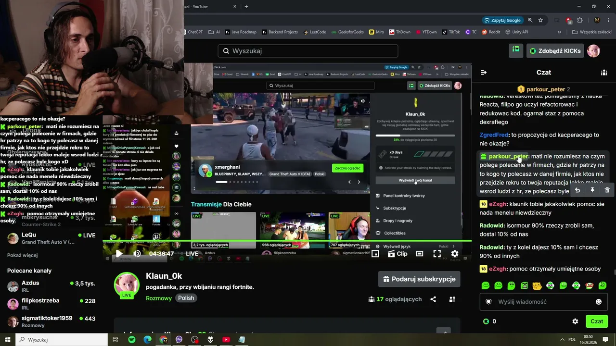Click the stream progress bar
This screenshot has width=616, height=346.
point(287,241)
